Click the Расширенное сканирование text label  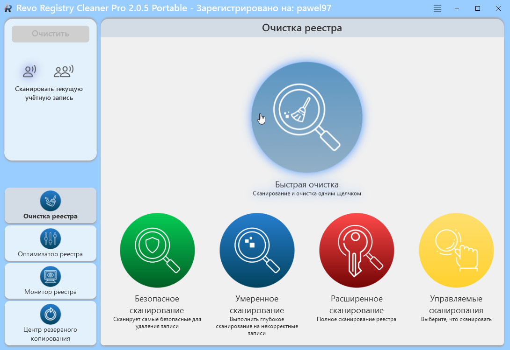tap(357, 304)
